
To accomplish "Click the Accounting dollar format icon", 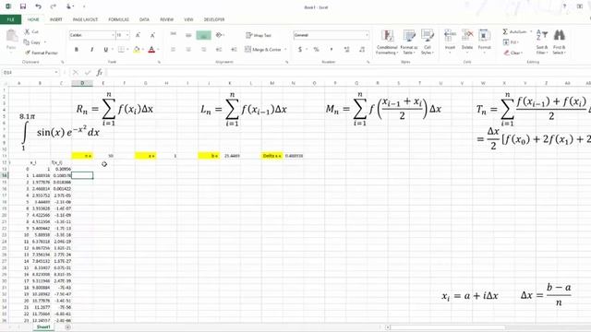I will point(300,49).
